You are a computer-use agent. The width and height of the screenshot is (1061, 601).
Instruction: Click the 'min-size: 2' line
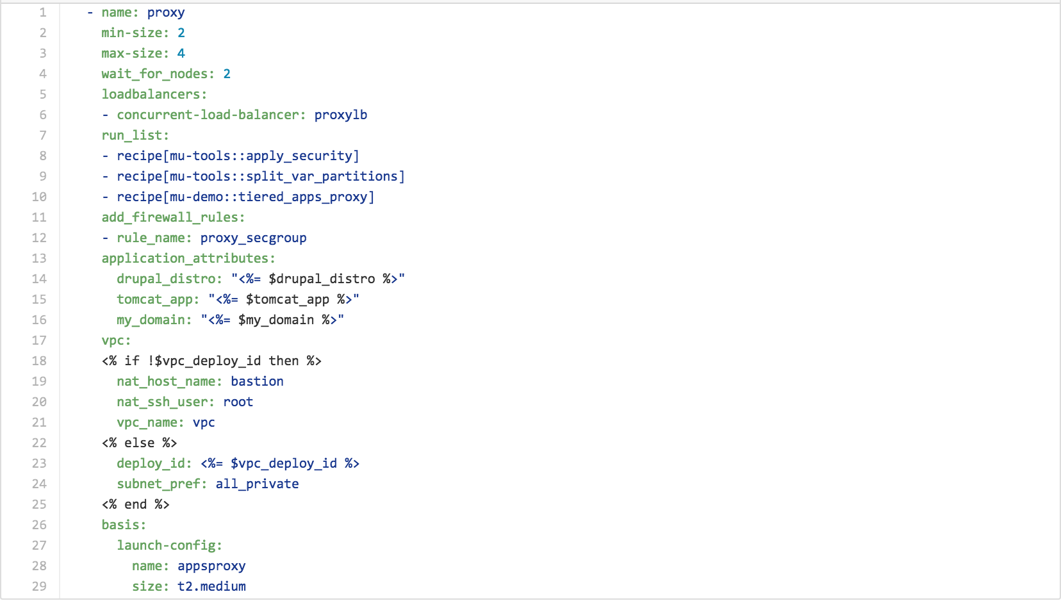143,33
